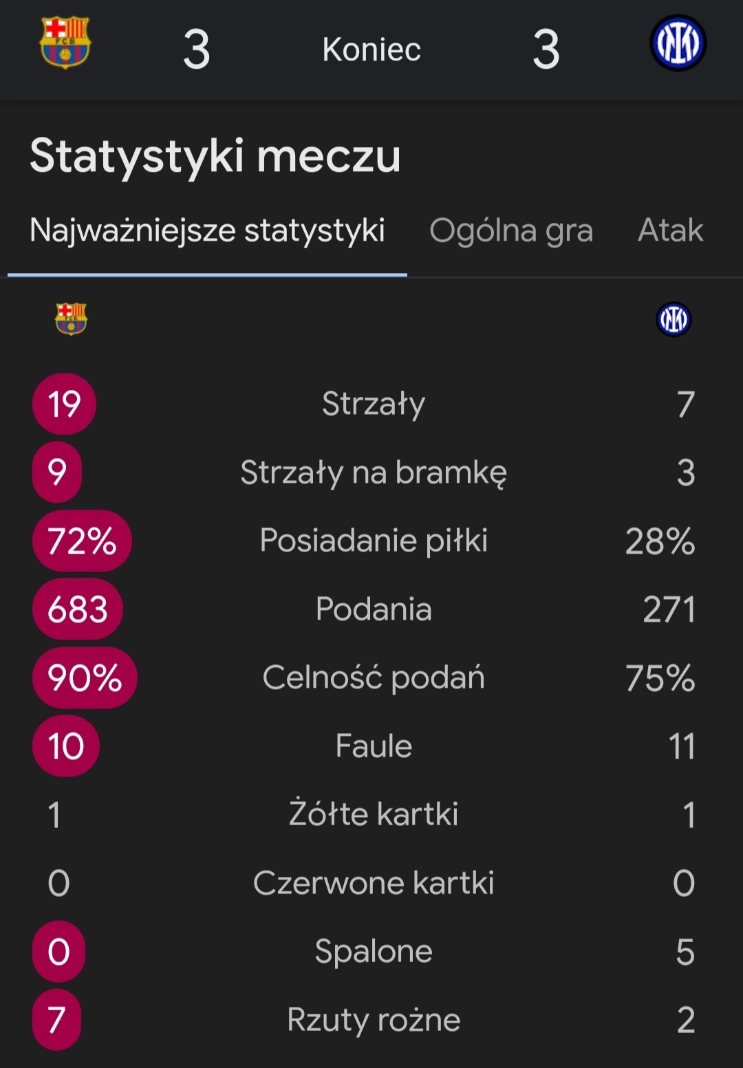Image resolution: width=743 pixels, height=1068 pixels.
Task: Tap small Inter logo above stats column
Action: [674, 319]
